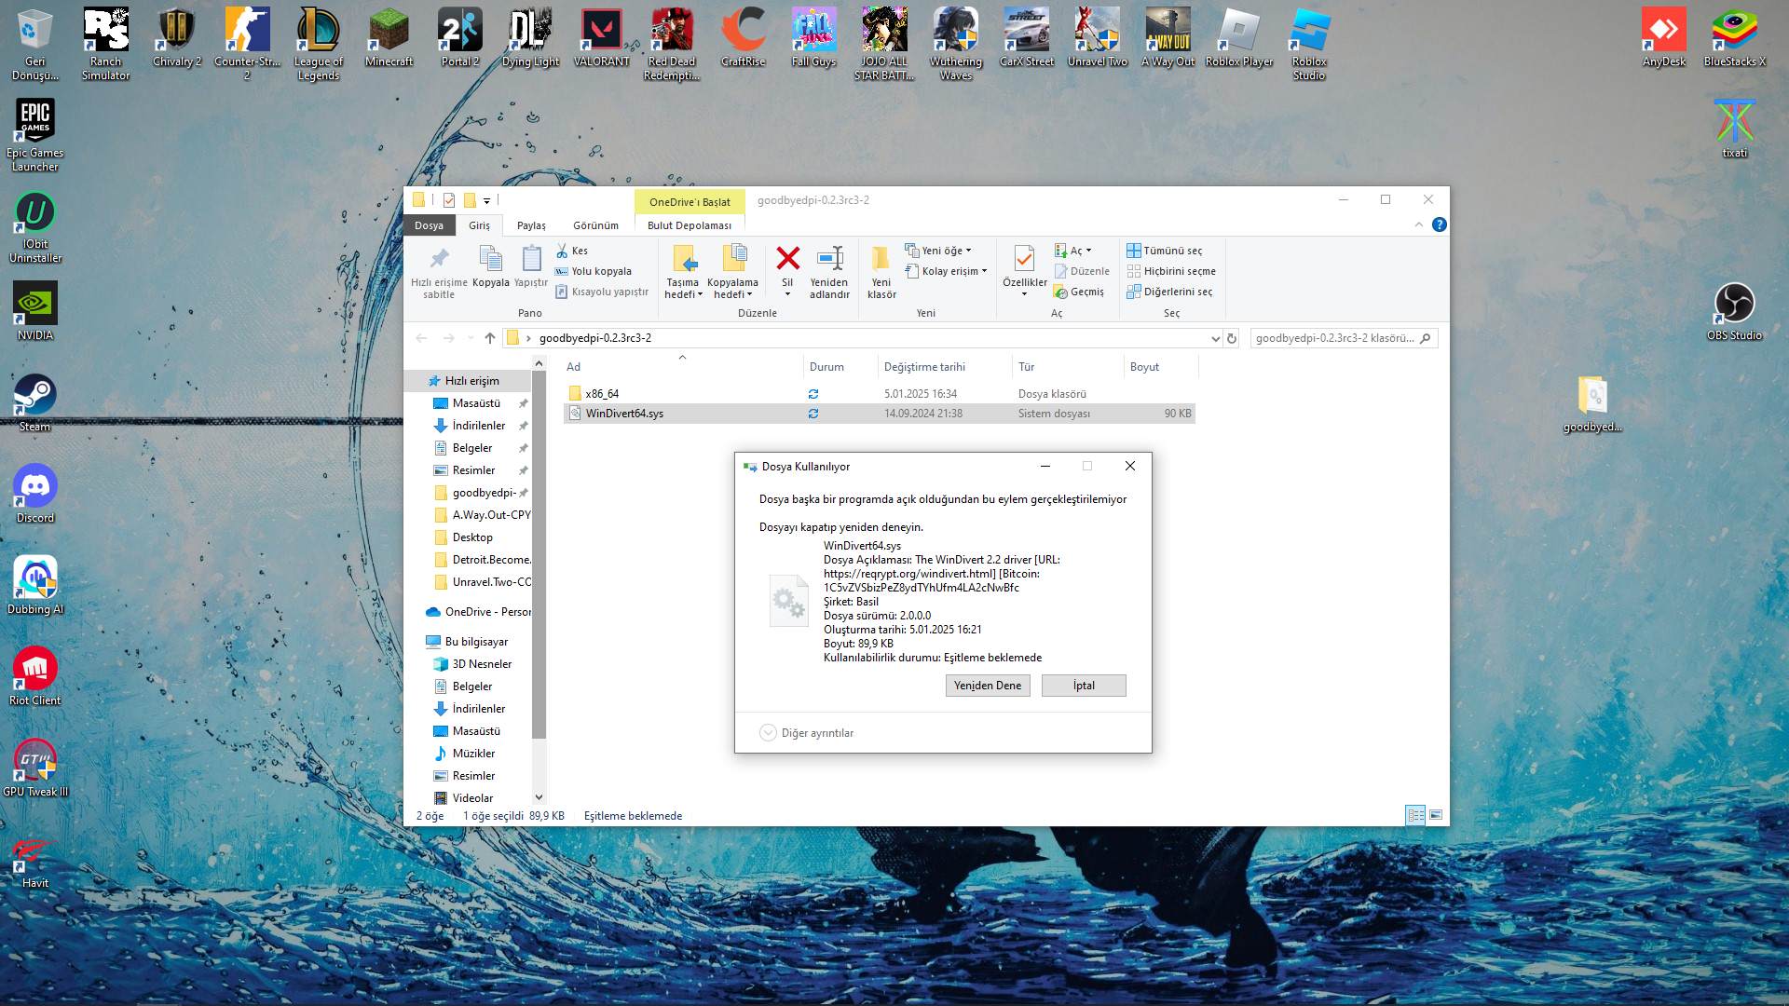This screenshot has height=1006, width=1789.
Task: Click Hiçbirini seçme deselect option
Action: [1171, 271]
